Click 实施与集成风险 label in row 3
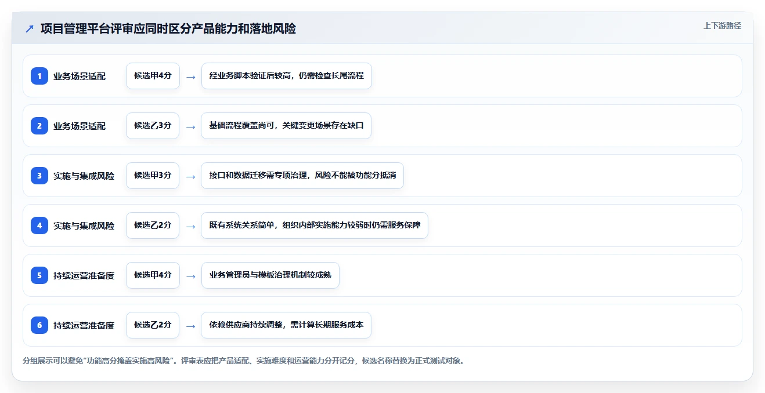 pyautogui.click(x=84, y=176)
